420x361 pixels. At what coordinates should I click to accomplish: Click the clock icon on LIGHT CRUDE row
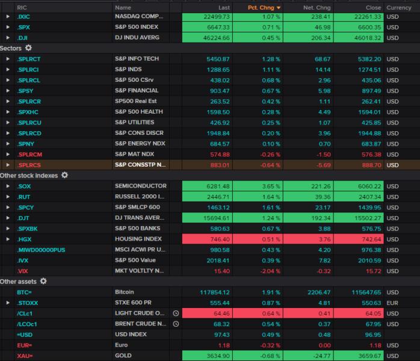(176, 313)
